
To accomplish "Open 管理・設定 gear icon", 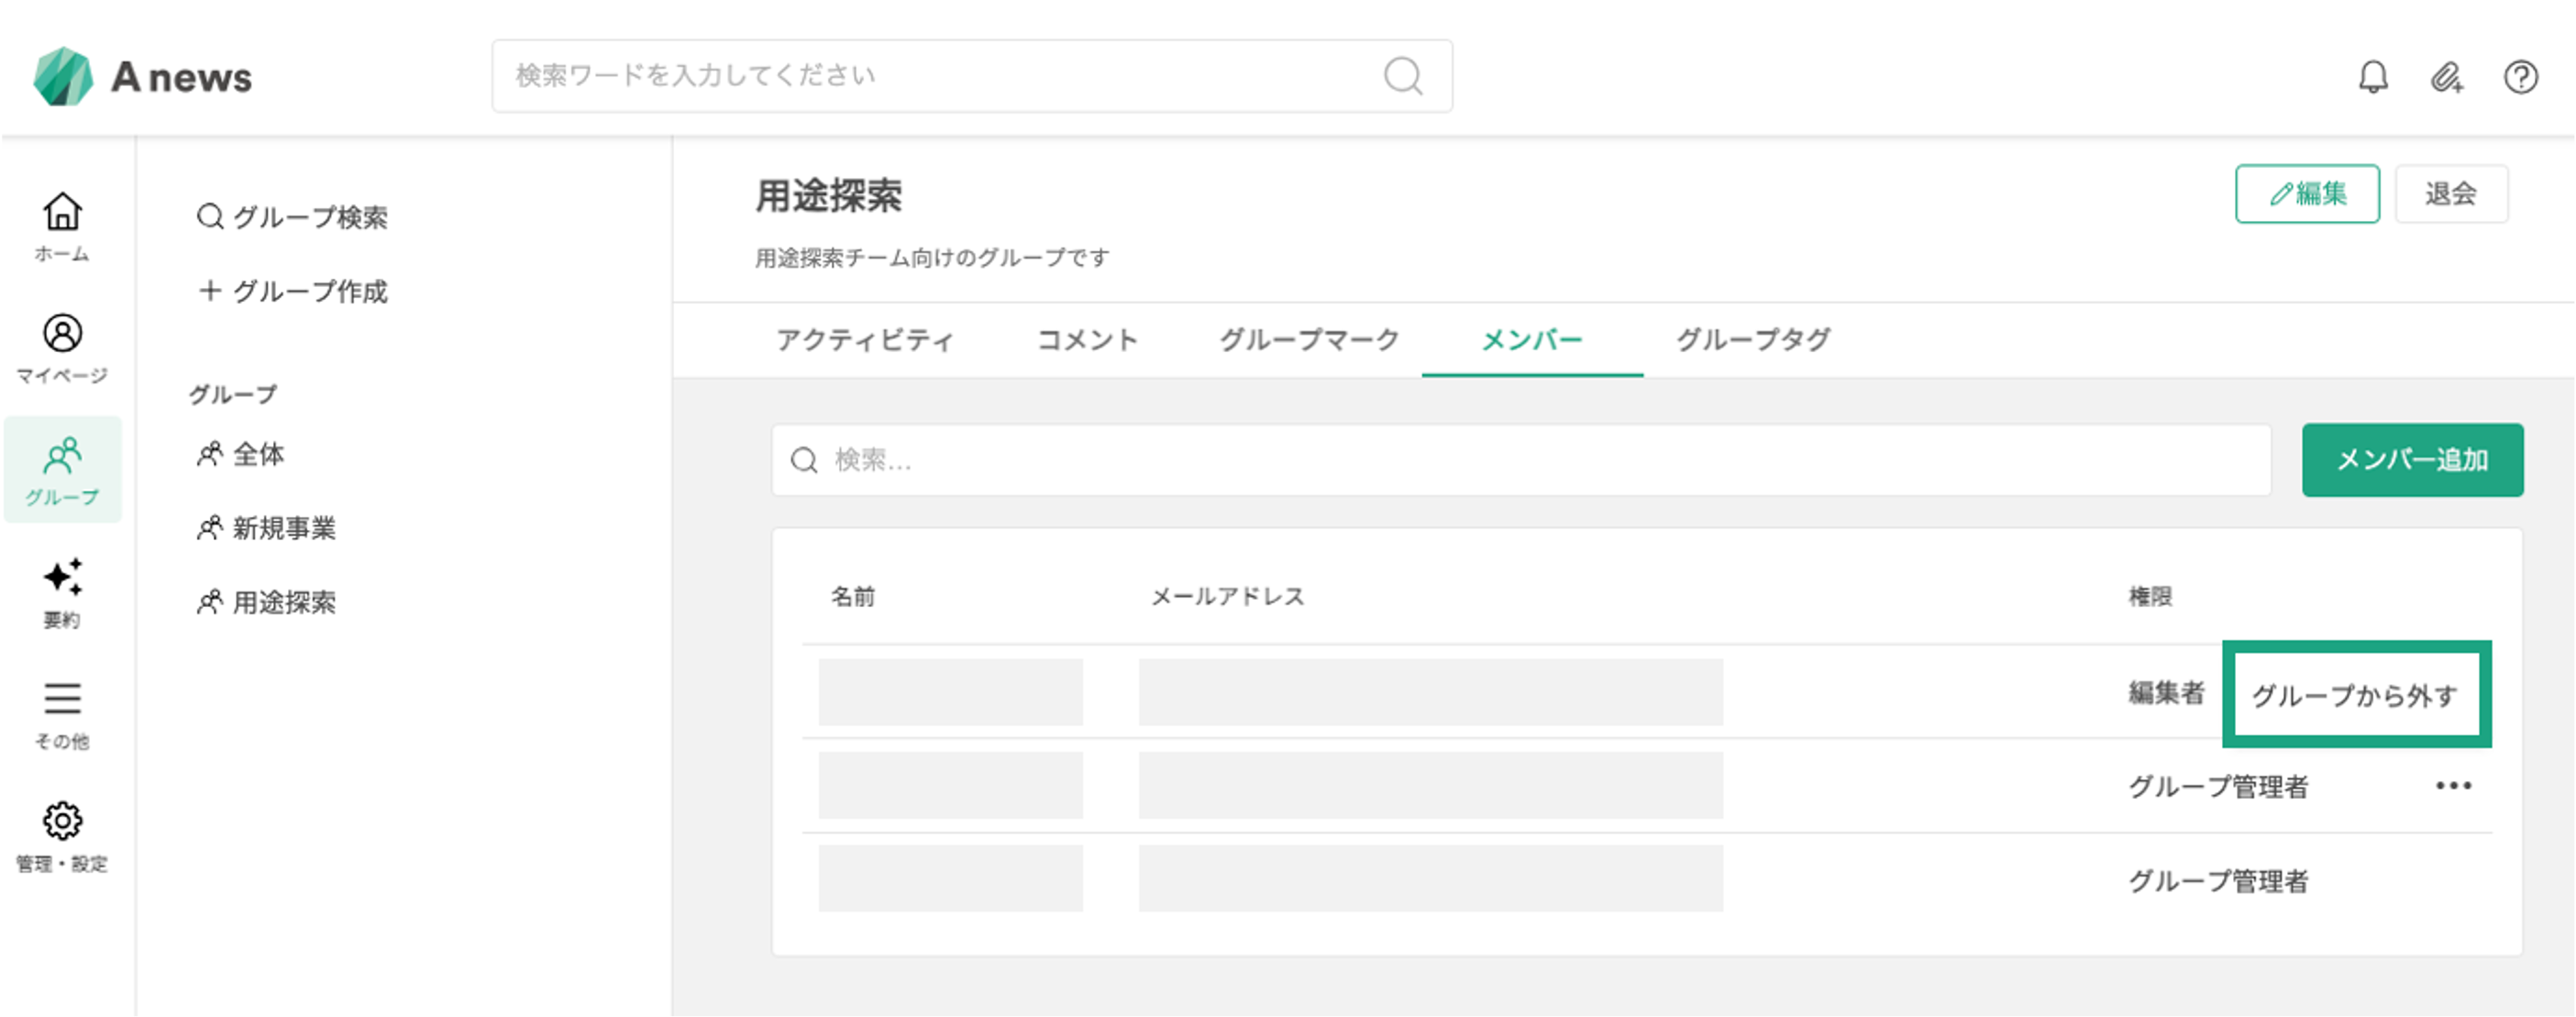I will (62, 837).
